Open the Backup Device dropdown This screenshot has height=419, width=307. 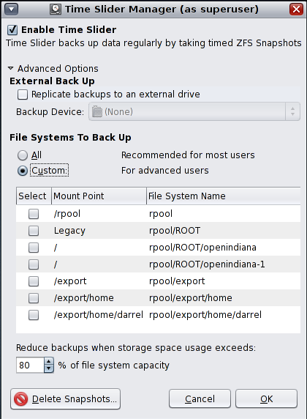tap(194, 111)
